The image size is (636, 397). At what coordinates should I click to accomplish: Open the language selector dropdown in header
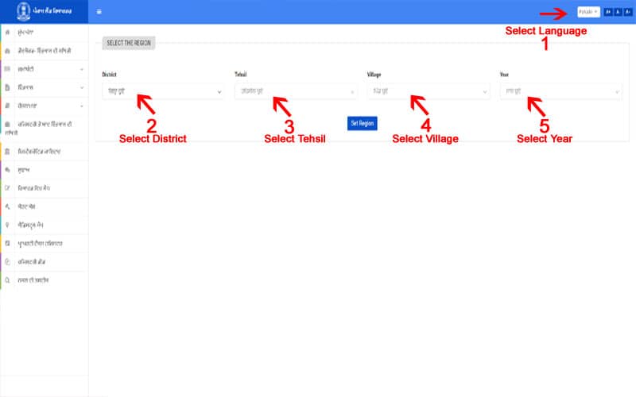tap(588, 12)
